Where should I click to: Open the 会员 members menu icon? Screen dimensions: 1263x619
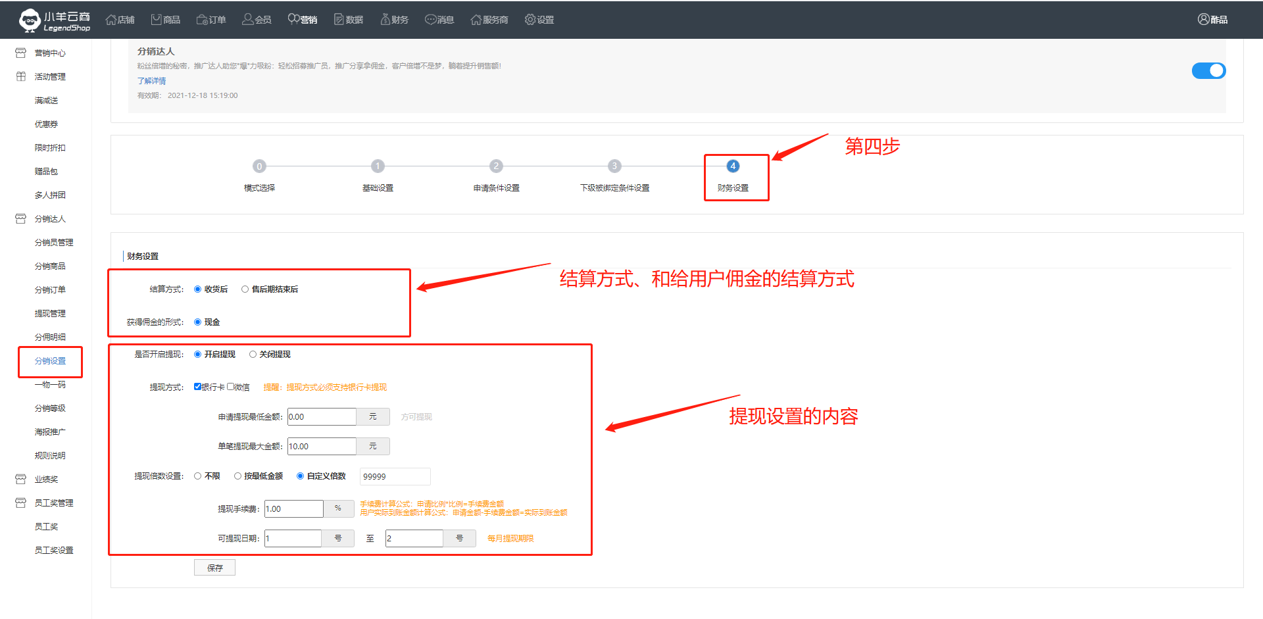(x=248, y=20)
